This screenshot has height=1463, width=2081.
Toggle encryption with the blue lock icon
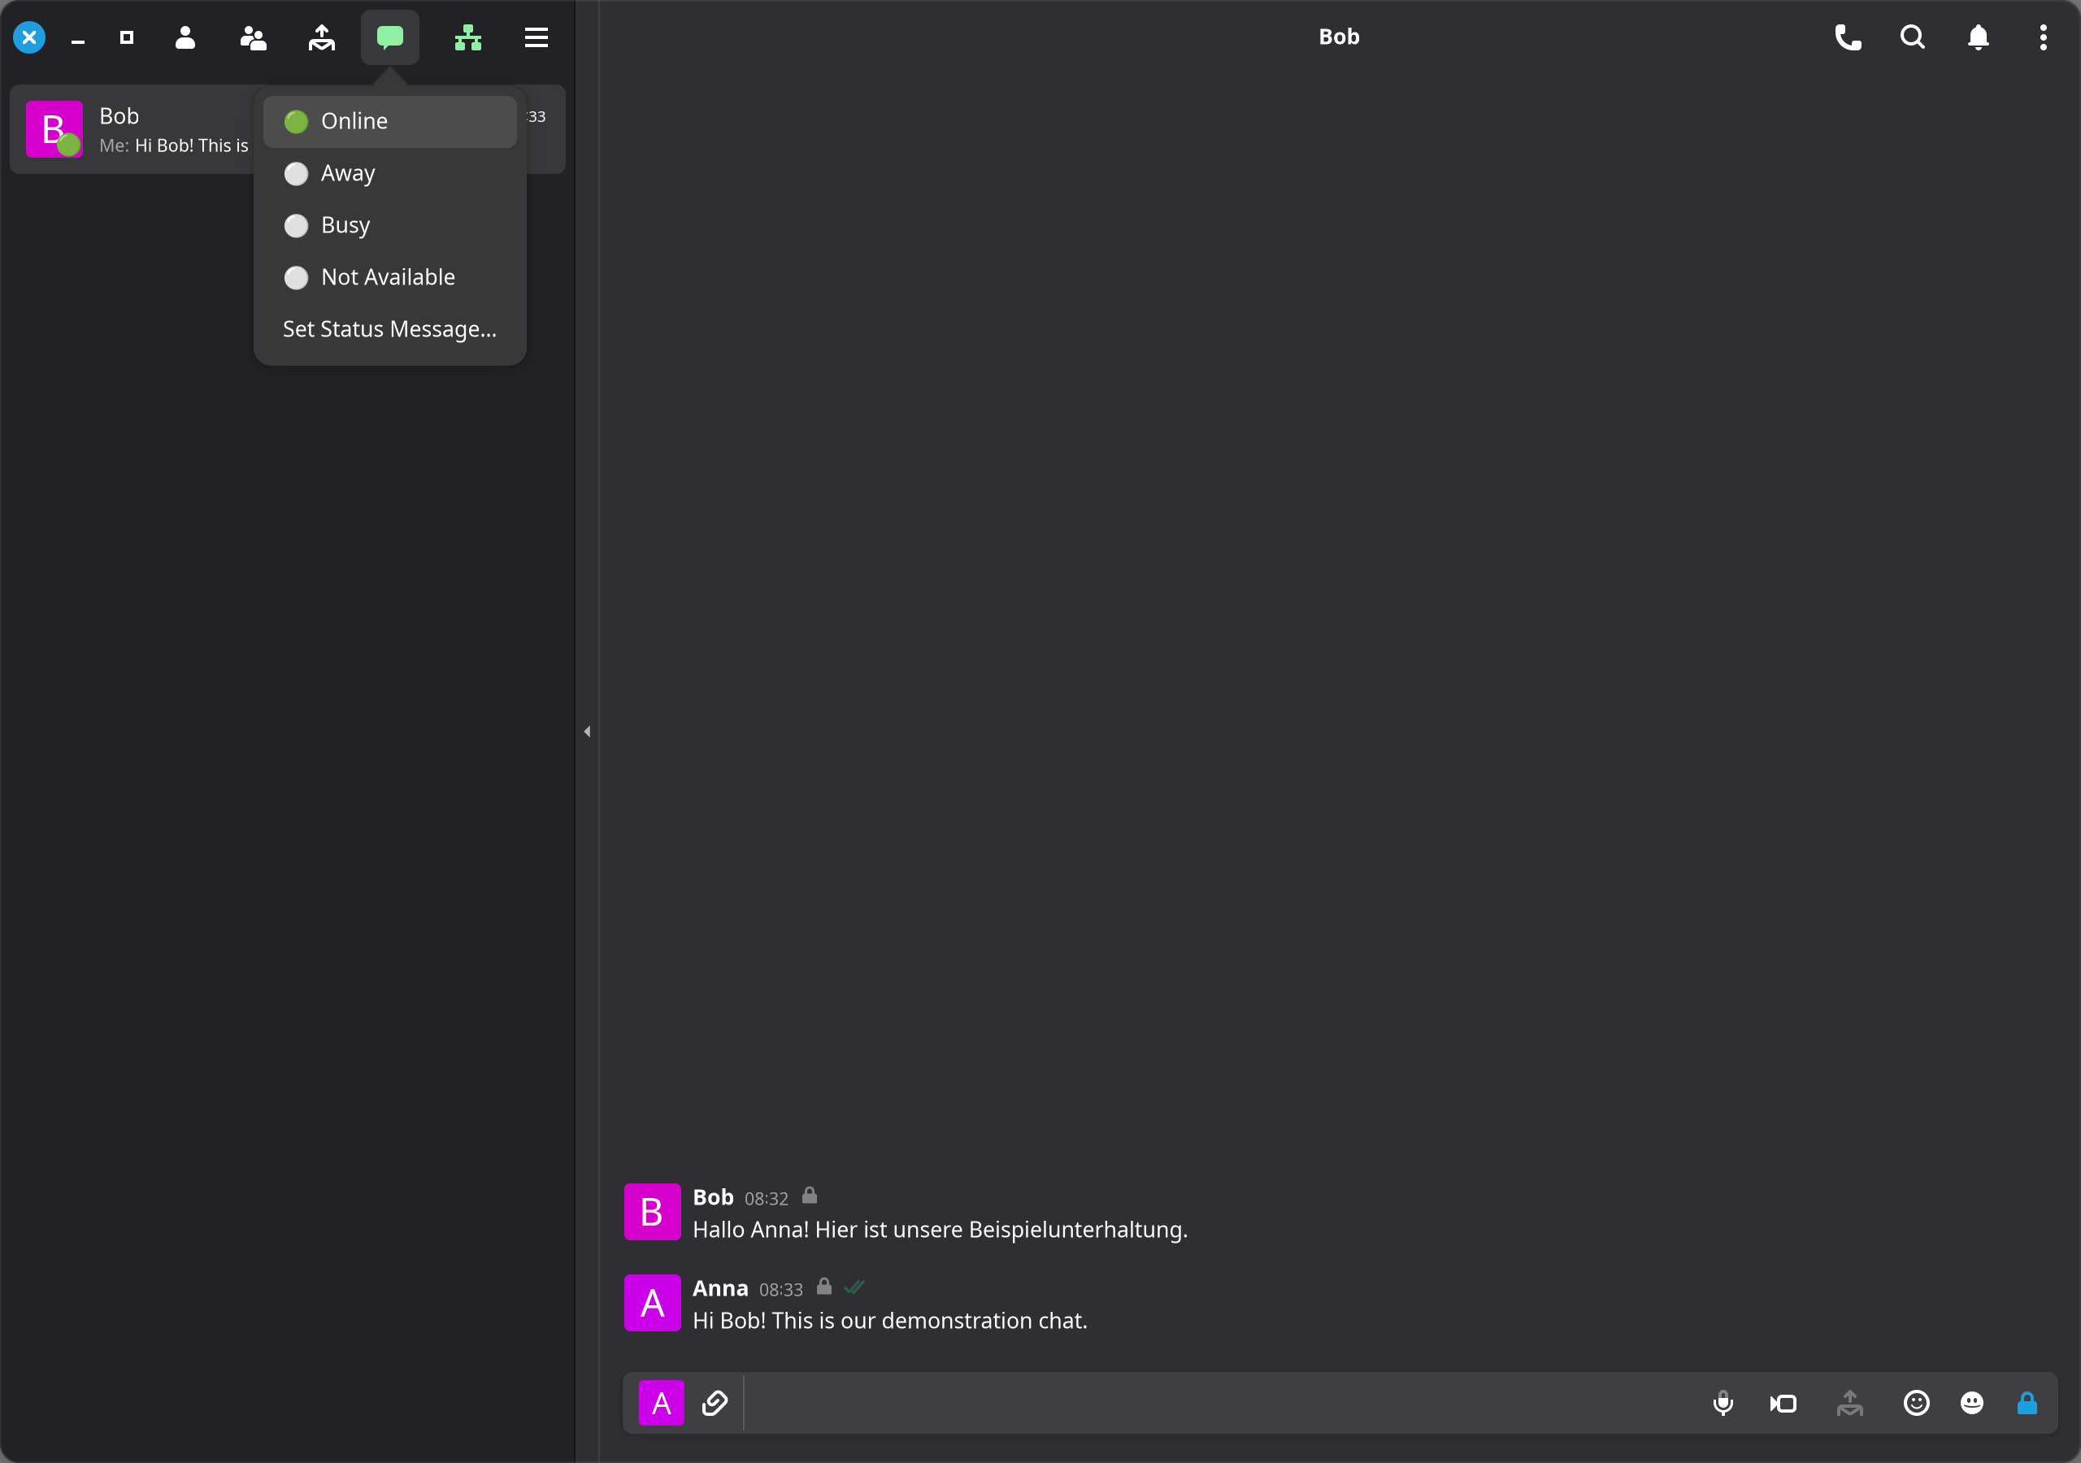pos(2027,1403)
